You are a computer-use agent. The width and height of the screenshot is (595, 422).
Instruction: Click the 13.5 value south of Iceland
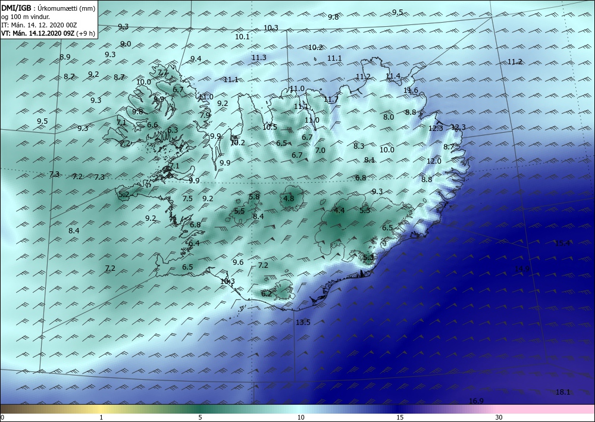coord(303,323)
